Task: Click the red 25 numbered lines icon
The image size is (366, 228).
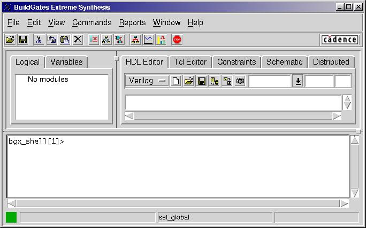Action: (94, 40)
